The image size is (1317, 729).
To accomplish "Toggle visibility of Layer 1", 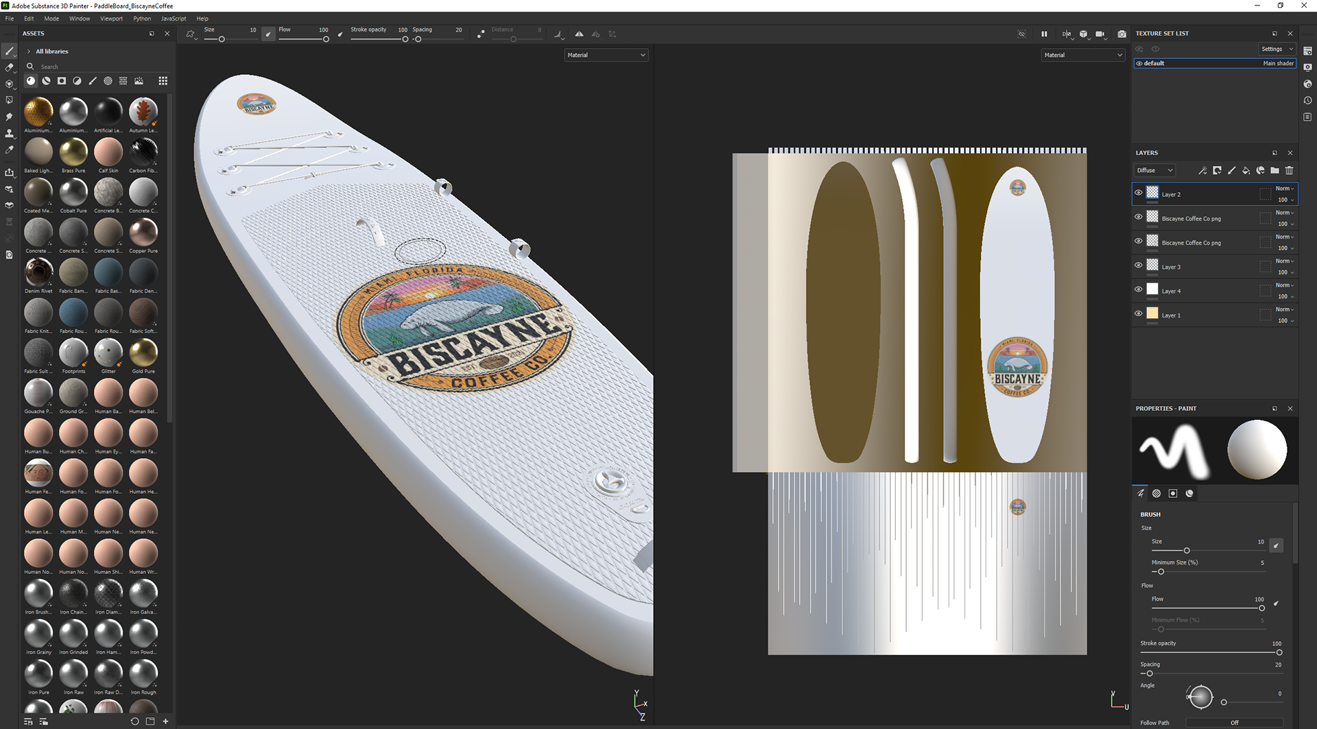I will click(x=1139, y=313).
